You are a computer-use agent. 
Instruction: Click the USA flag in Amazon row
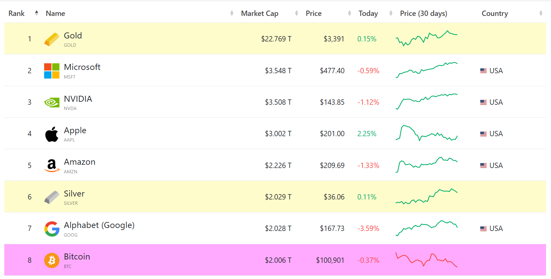tap(483, 165)
